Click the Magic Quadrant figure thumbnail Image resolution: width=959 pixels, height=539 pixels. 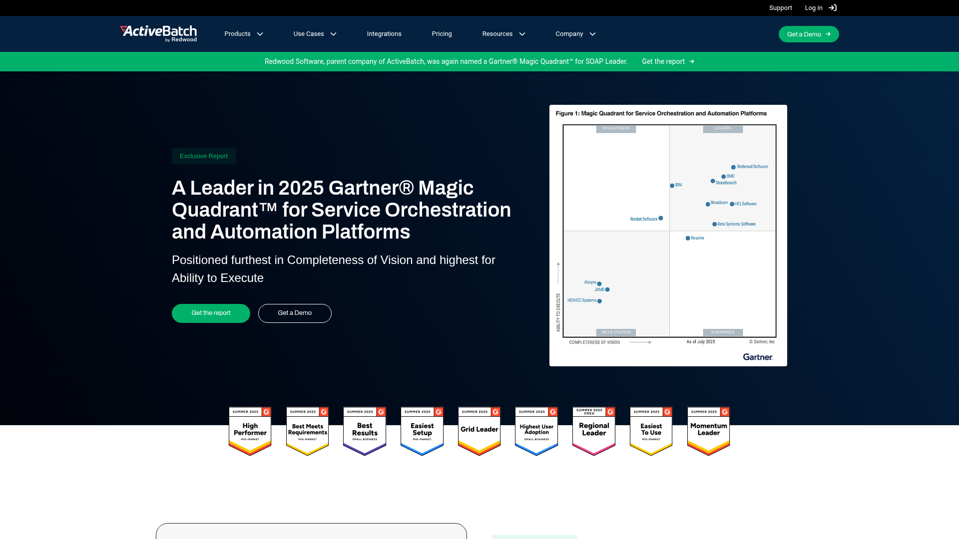coord(668,236)
